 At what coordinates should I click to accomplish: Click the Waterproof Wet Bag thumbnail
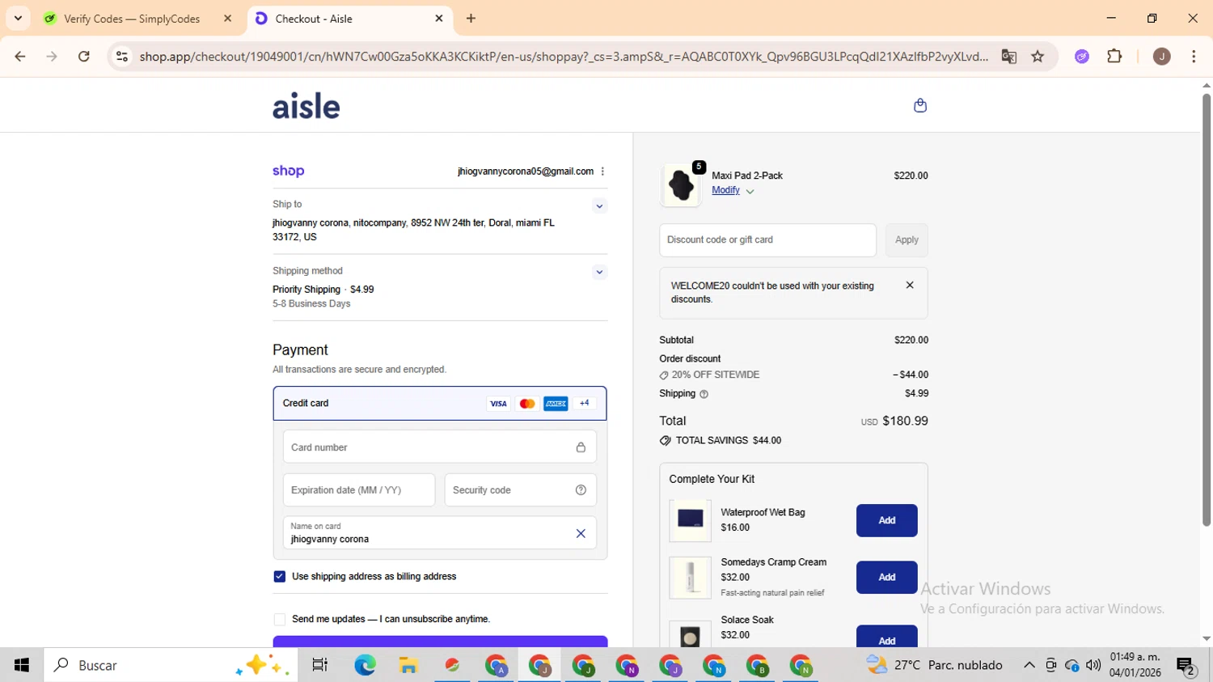pyautogui.click(x=690, y=520)
